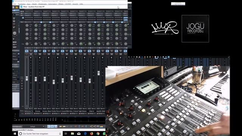The height and width of the screenshot is (136, 242).
Task: Click the Trinity Percu volume fader handle
Action: click(x=54, y=82)
